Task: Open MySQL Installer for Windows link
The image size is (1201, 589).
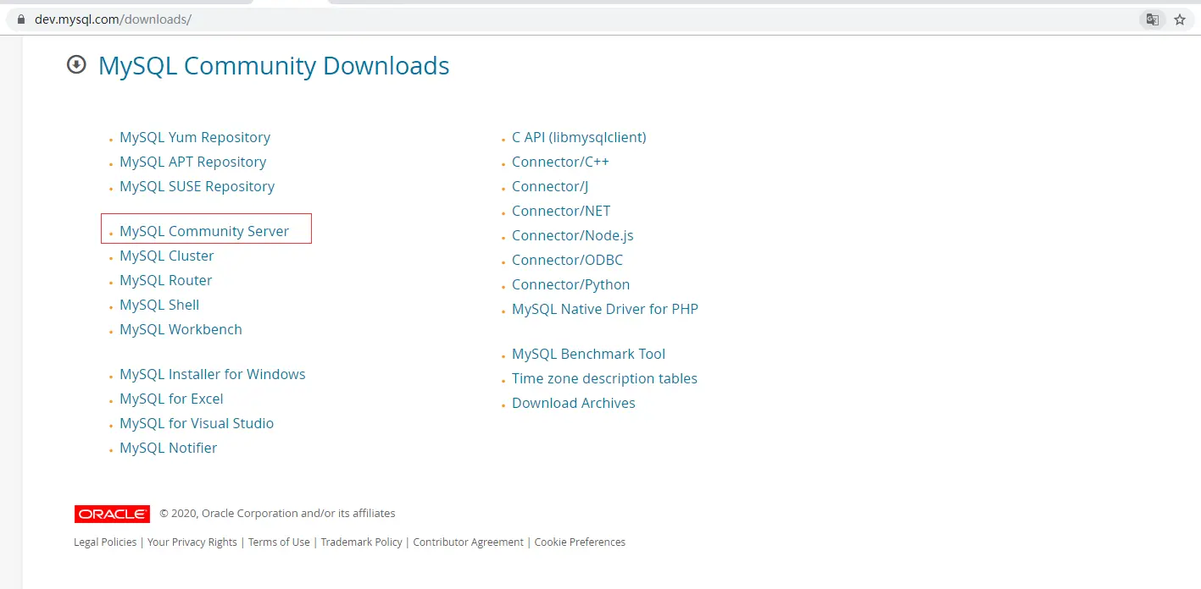Action: click(213, 374)
